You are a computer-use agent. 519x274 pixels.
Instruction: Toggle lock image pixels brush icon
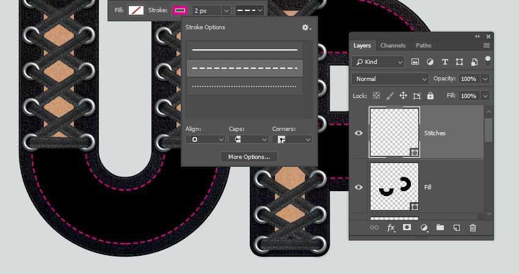pyautogui.click(x=390, y=96)
